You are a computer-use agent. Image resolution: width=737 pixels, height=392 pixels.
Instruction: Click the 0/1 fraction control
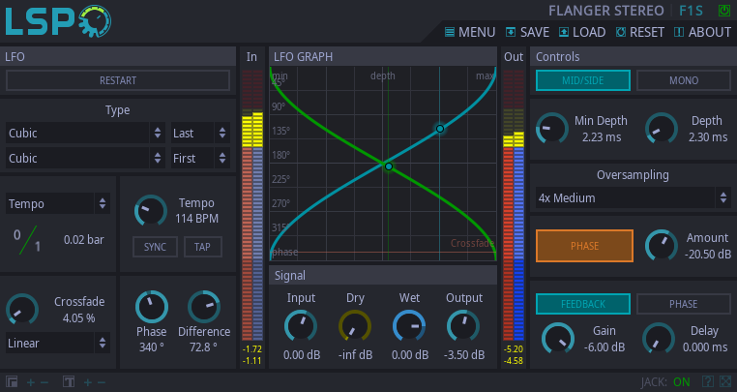(x=27, y=240)
